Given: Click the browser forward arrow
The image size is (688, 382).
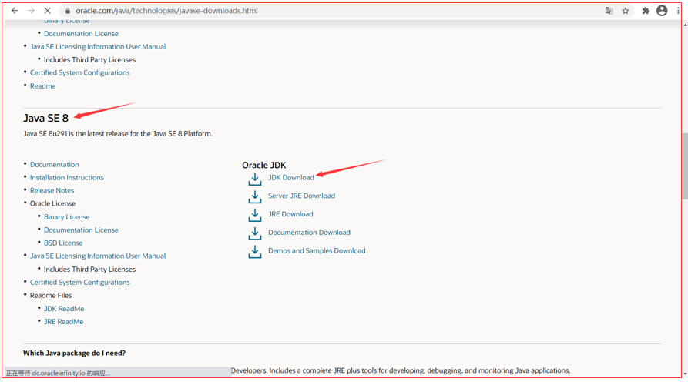Looking at the screenshot, I should 31,11.
